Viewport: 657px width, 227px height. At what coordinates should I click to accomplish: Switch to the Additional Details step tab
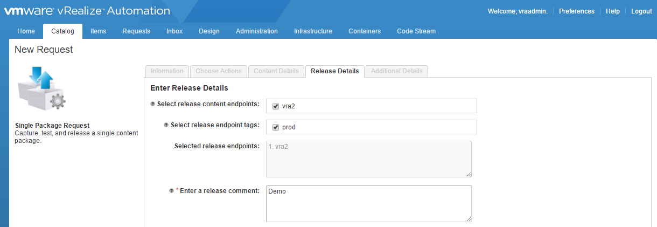pyautogui.click(x=396, y=71)
